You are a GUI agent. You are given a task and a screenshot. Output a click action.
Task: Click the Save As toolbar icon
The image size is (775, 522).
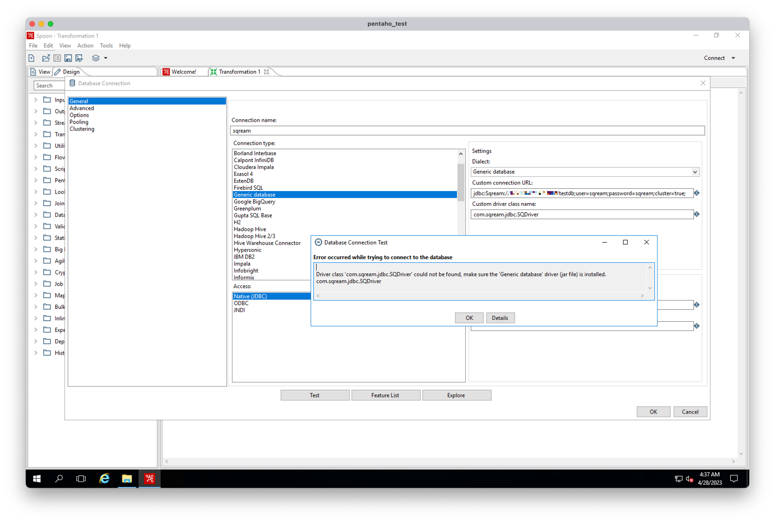click(x=79, y=58)
